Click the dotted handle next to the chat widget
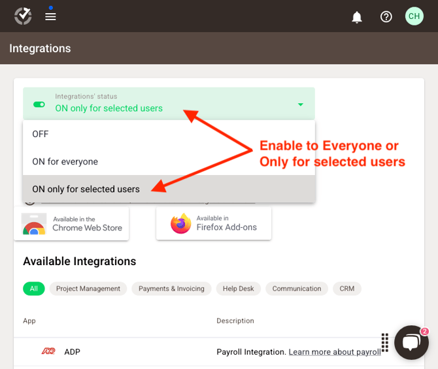 coord(385,342)
